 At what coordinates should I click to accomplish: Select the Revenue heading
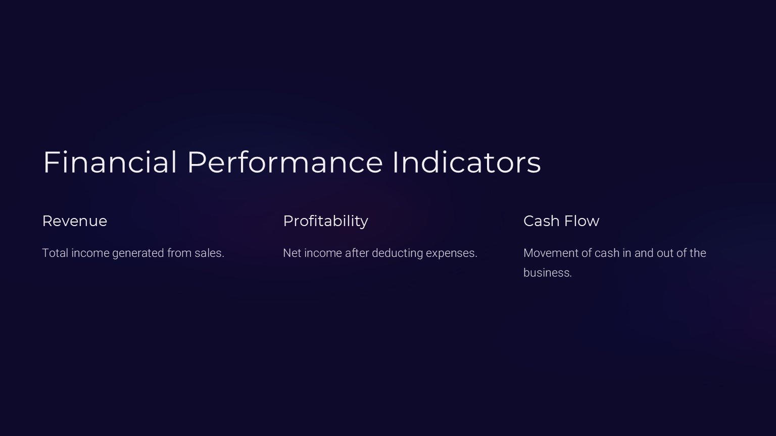[x=75, y=221]
